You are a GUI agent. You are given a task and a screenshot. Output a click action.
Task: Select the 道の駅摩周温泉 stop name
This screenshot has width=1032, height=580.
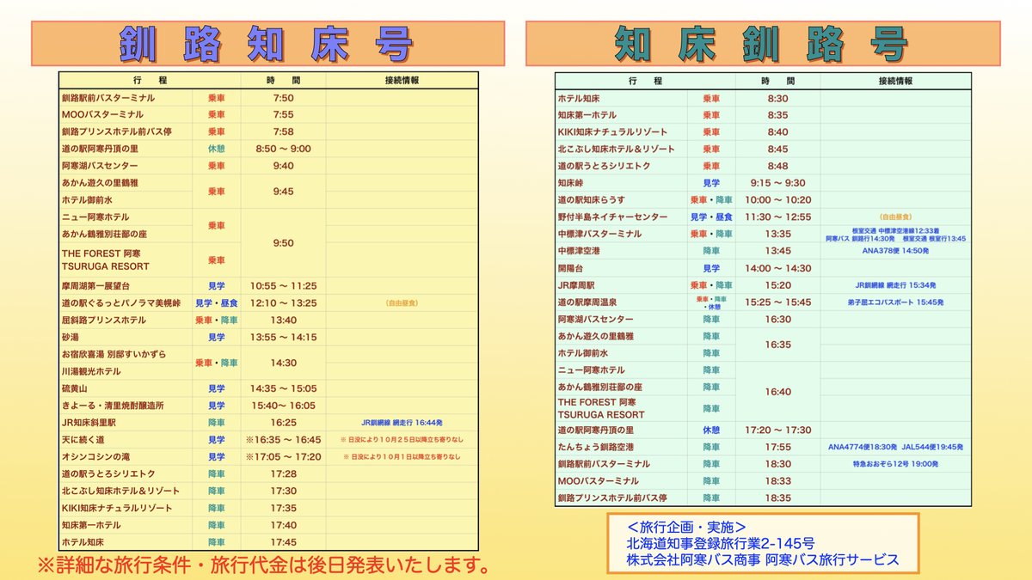point(587,302)
